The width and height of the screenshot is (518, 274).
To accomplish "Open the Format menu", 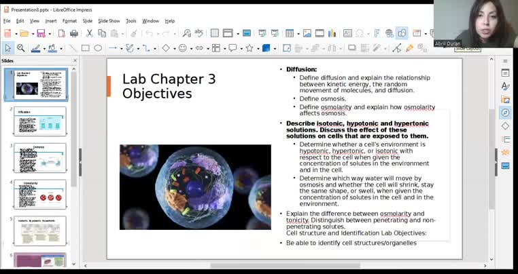I will [x=70, y=21].
